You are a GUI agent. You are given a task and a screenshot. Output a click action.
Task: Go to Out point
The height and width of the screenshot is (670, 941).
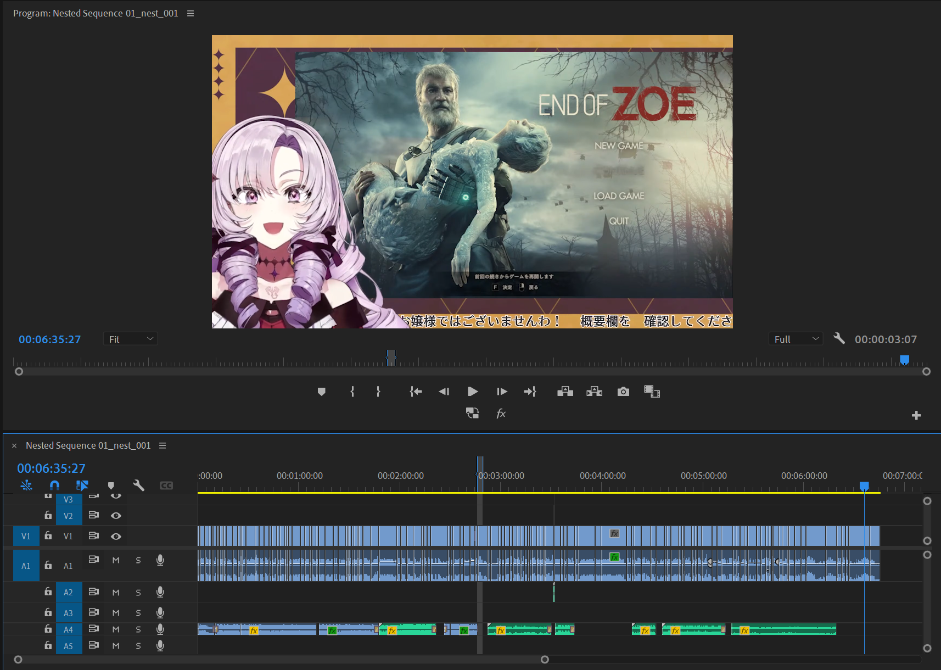point(530,392)
